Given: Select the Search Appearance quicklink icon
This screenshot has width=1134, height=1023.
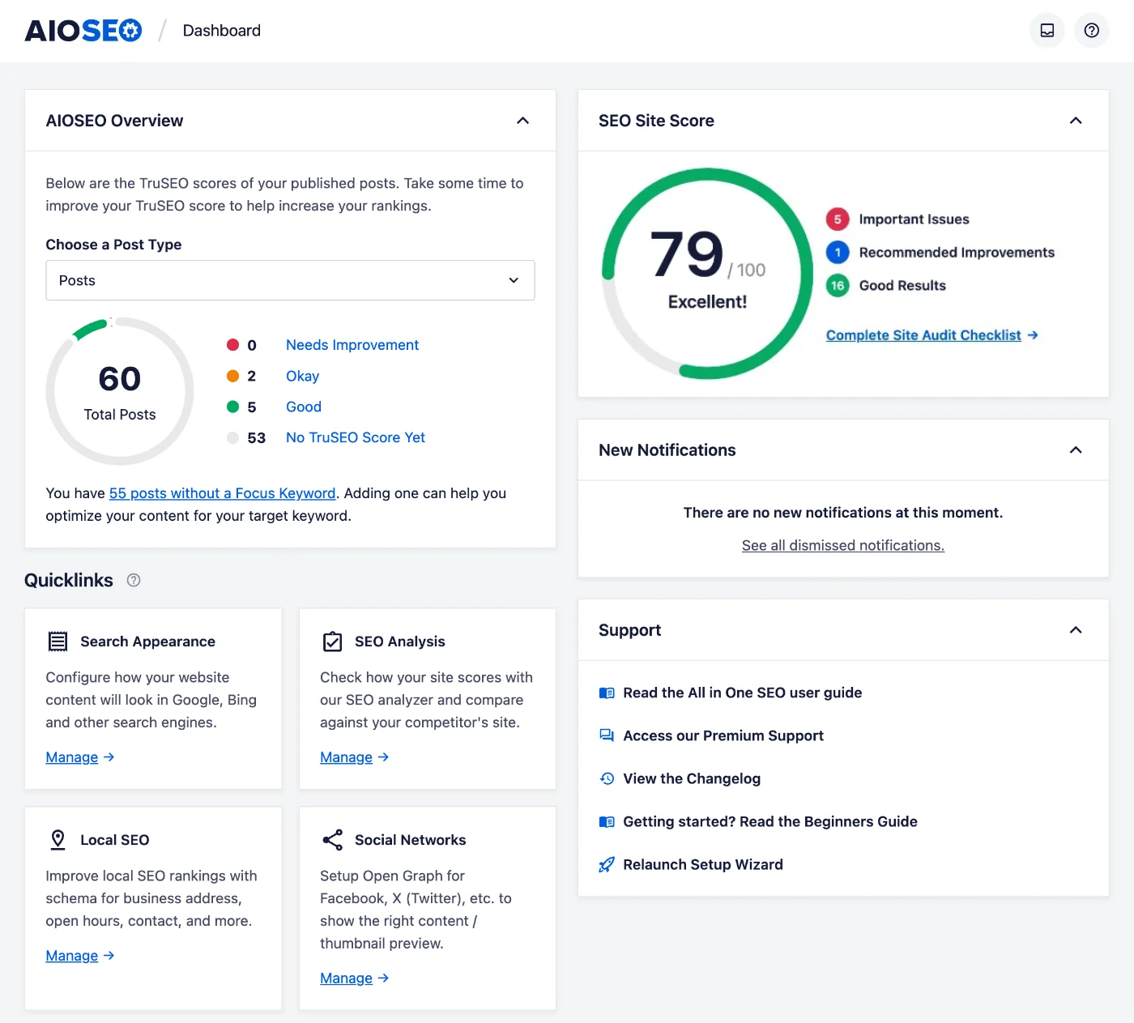Looking at the screenshot, I should coord(58,641).
